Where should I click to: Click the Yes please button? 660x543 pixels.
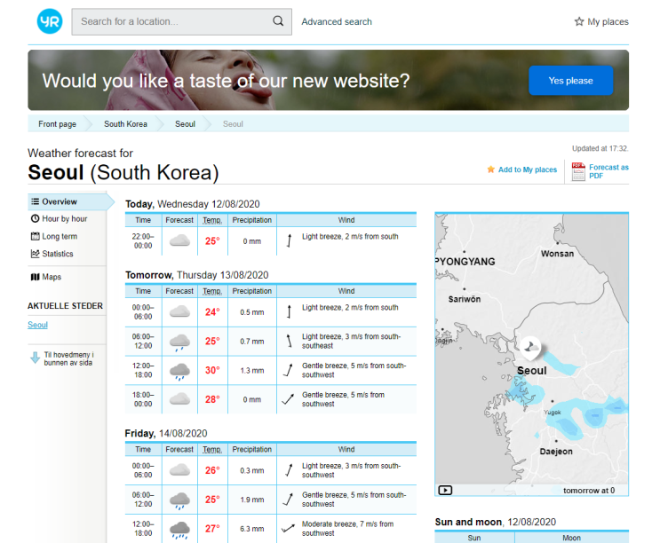pyautogui.click(x=570, y=80)
